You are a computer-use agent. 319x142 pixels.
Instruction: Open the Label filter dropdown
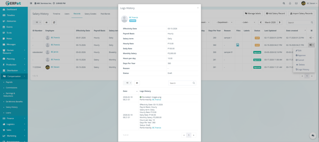243,22
